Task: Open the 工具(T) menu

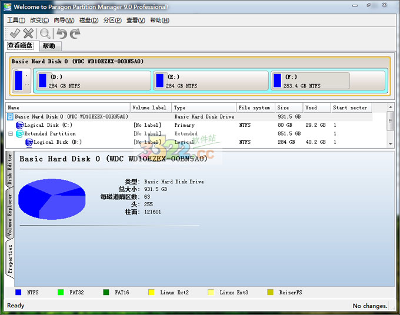Action: (x=16, y=20)
